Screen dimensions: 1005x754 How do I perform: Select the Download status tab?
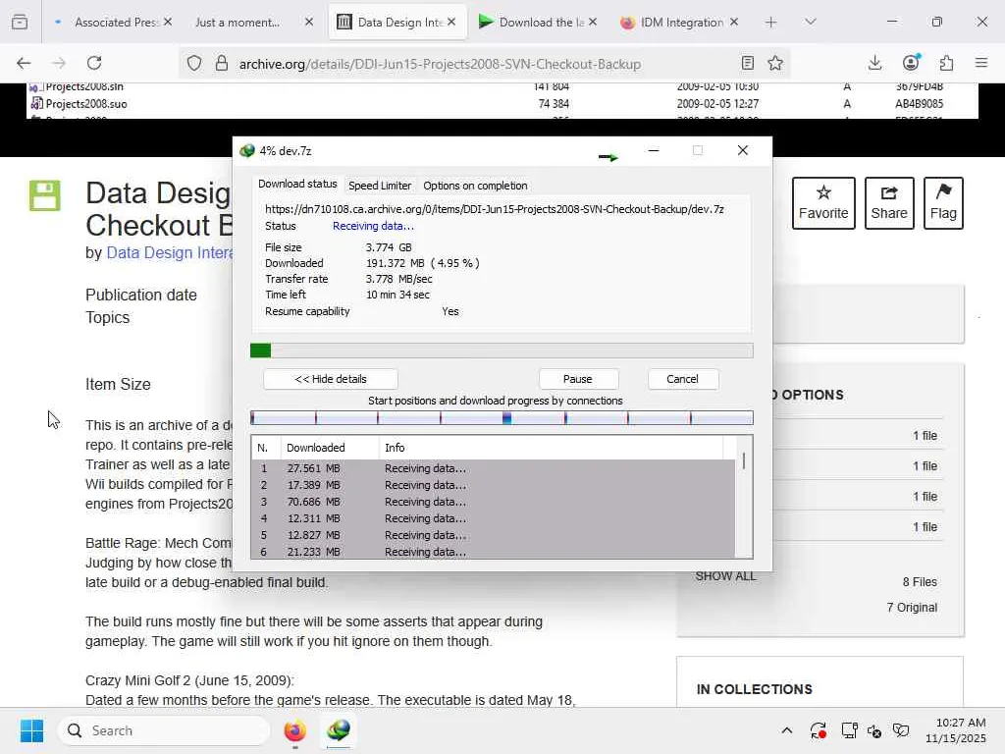coord(297,184)
